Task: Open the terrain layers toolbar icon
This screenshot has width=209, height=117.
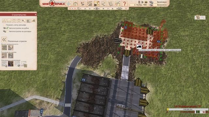Action: pyautogui.click(x=104, y=4)
